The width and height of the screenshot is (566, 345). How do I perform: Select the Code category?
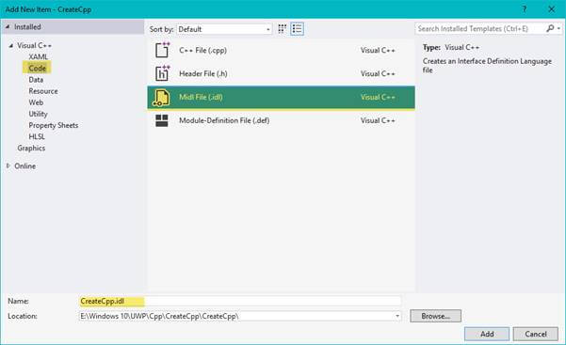(x=37, y=68)
